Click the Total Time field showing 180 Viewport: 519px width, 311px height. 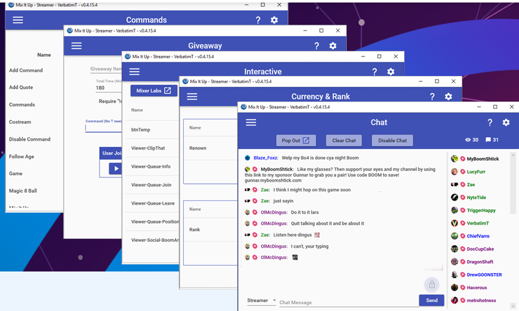coord(108,88)
